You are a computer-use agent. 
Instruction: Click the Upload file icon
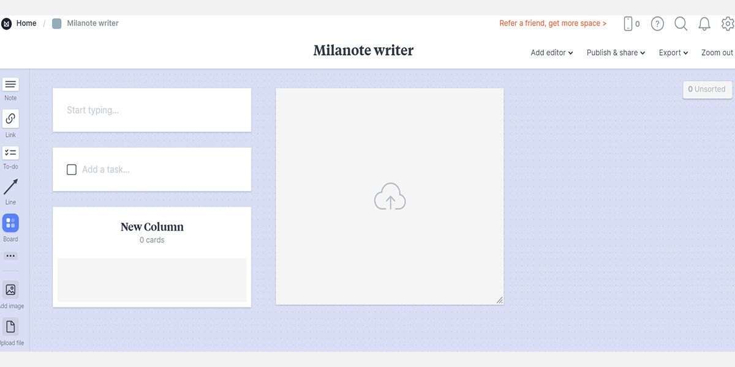[10, 327]
